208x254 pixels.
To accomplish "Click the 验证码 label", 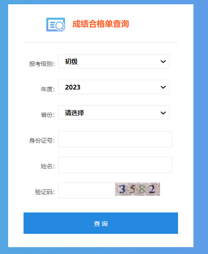I will point(45,192).
